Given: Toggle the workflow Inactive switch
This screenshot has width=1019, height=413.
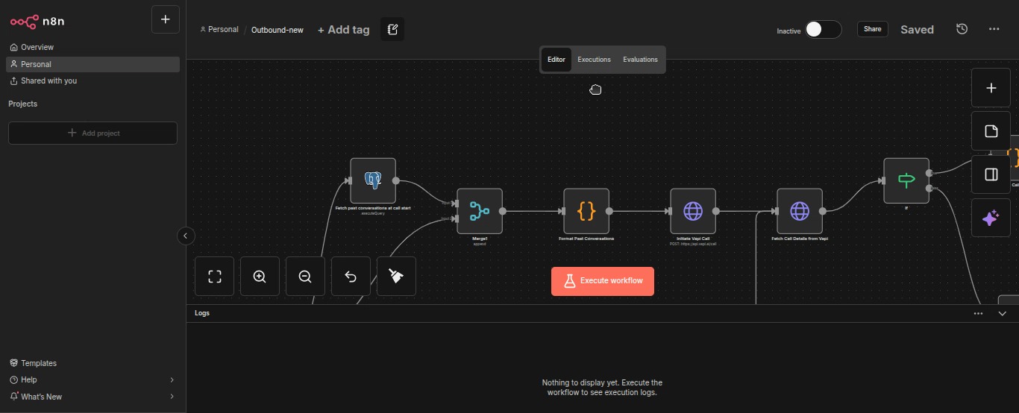Looking at the screenshot, I should [x=823, y=30].
